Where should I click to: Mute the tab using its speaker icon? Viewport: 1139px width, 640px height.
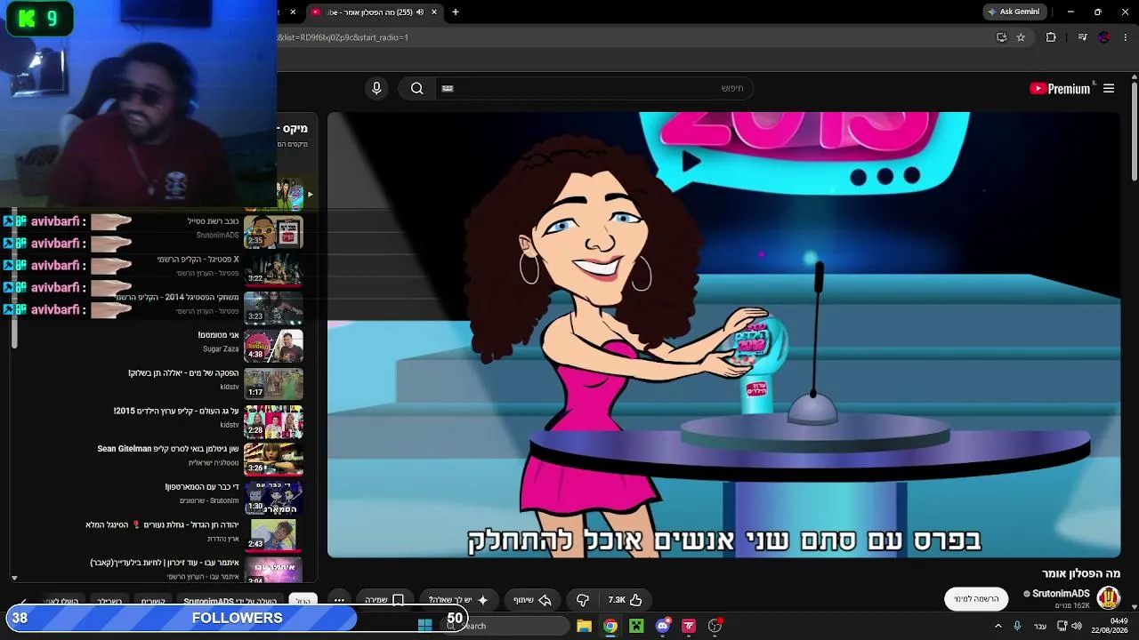click(421, 12)
